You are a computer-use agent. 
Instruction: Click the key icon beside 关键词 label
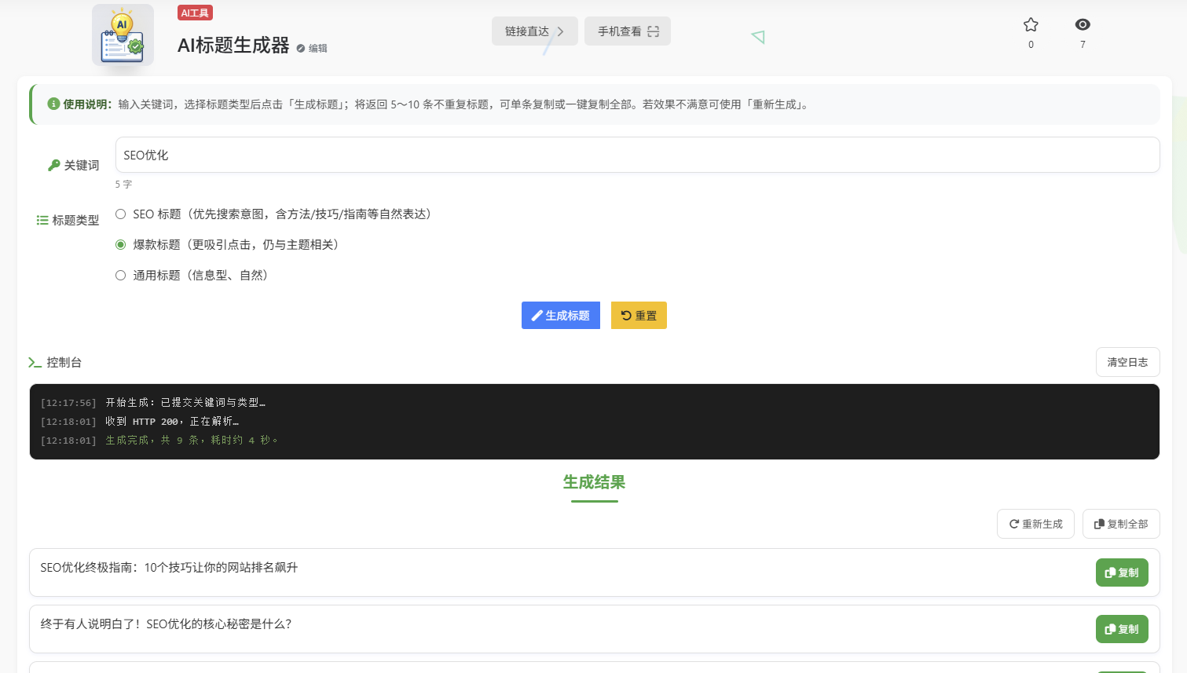[x=53, y=165]
